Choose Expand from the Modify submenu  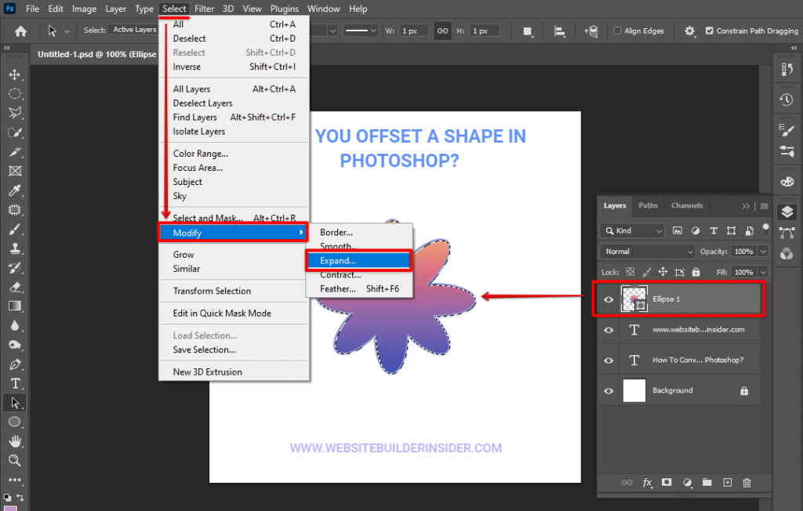tap(339, 260)
